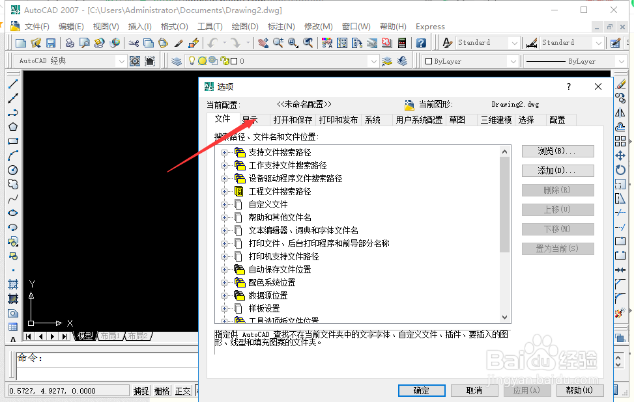Select the Rotate modify tool
Image resolution: width=634 pixels, height=402 pixels.
[x=620, y=170]
